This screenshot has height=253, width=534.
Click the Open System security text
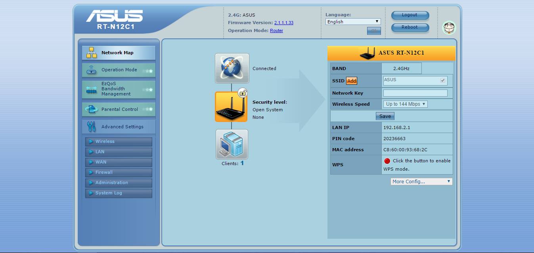click(268, 110)
